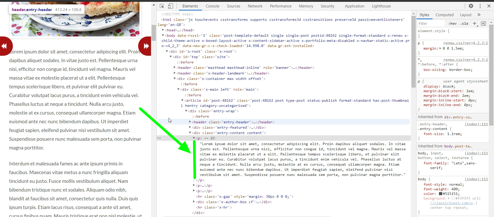Viewport: 494px width, 217px height.
Task: Switch to the Console tab
Action: (x=213, y=6)
